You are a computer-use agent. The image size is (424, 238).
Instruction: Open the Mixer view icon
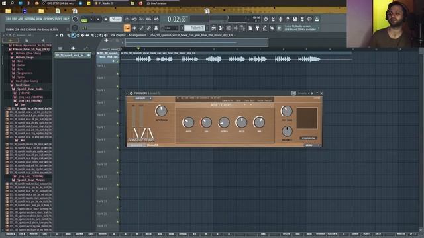click(x=236, y=28)
